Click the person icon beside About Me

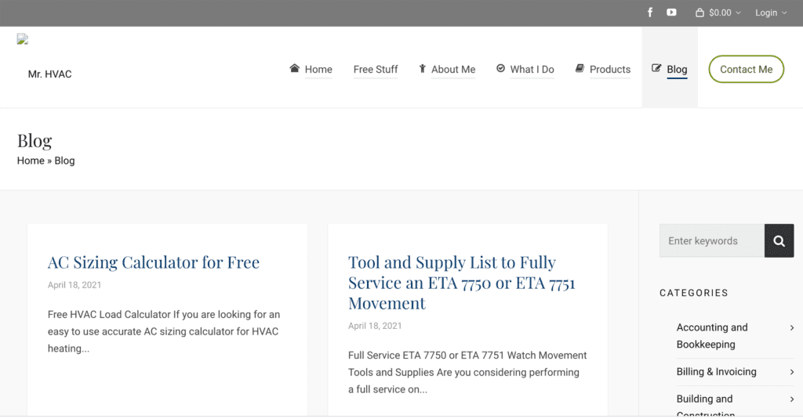point(423,69)
